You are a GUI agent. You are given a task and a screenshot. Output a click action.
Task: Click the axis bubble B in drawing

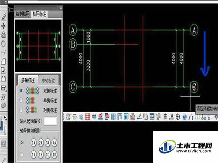[73, 44]
